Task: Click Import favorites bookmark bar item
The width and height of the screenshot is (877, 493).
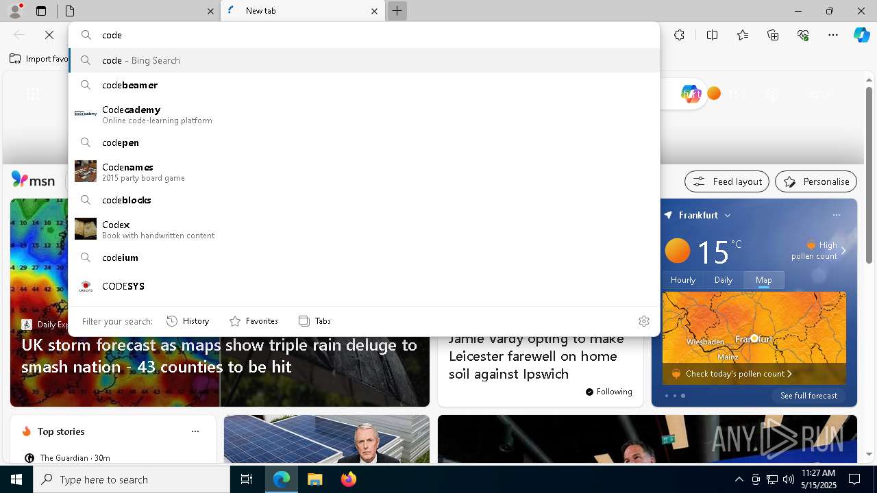Action: tap(40, 59)
